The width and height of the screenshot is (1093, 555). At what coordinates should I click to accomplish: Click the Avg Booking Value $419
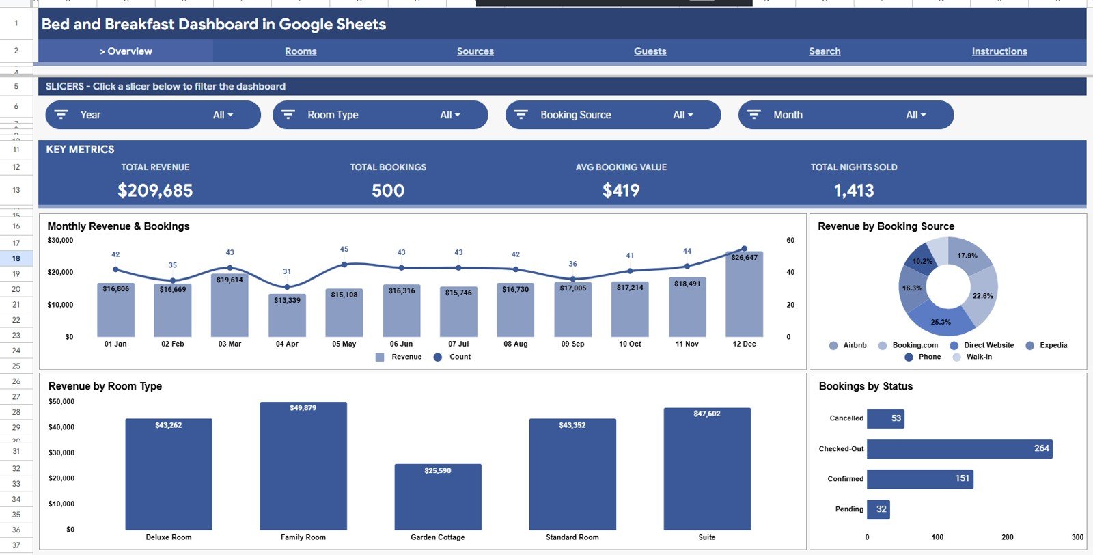(x=621, y=191)
